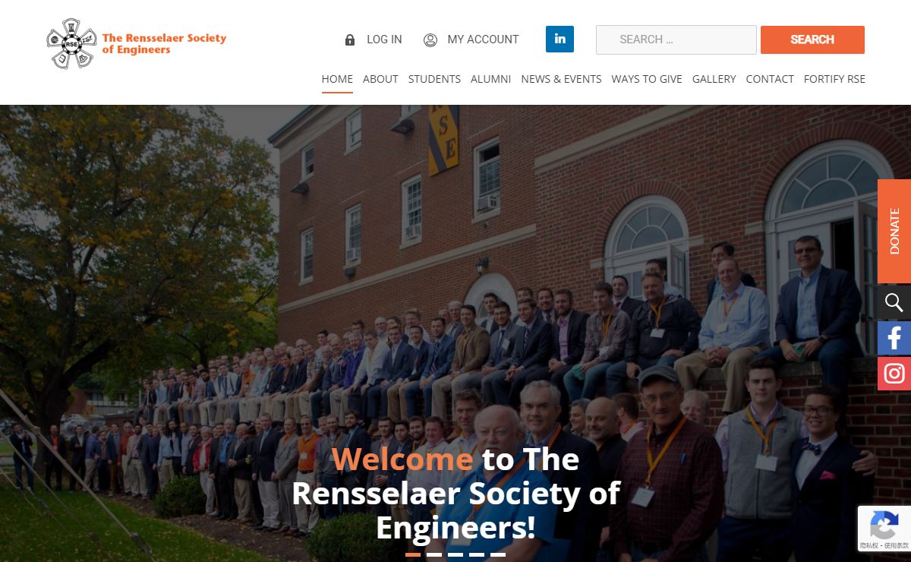Open the LinkedIn page icon
911x562 pixels.
[x=560, y=39]
